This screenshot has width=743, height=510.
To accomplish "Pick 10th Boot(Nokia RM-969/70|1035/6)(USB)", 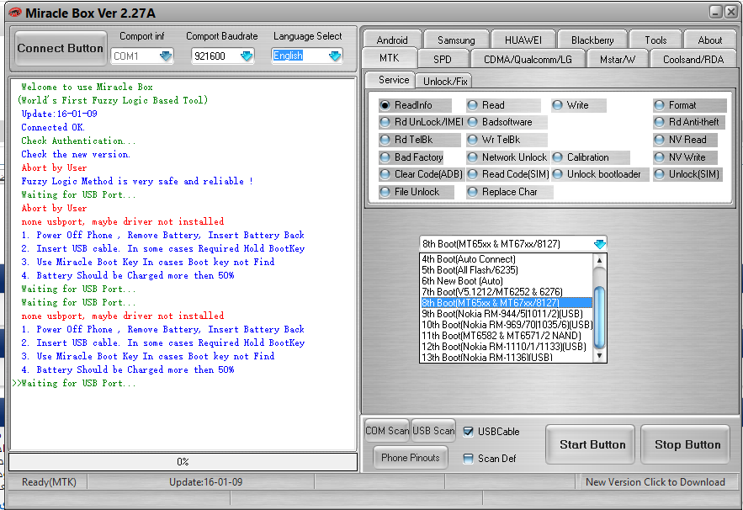I will 506,325.
